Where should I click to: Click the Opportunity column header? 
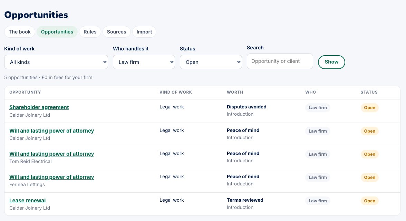25,92
